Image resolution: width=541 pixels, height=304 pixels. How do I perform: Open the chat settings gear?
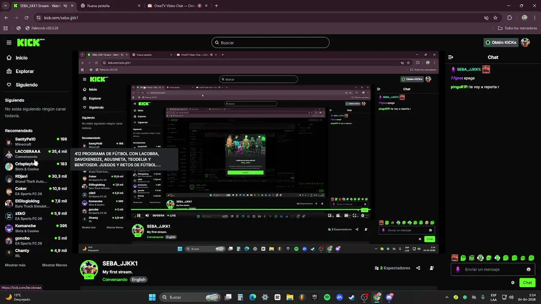(513, 283)
